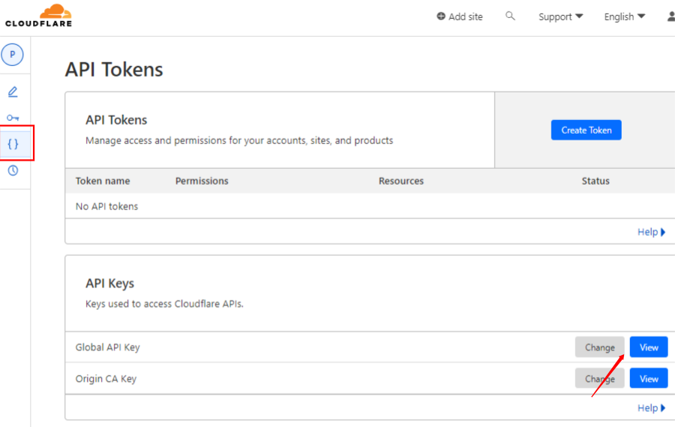This screenshot has height=427, width=675.
Task: Open the clock audit log sidebar icon
Action: click(13, 170)
